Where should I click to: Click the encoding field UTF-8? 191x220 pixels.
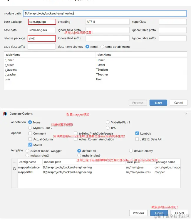[108, 22]
